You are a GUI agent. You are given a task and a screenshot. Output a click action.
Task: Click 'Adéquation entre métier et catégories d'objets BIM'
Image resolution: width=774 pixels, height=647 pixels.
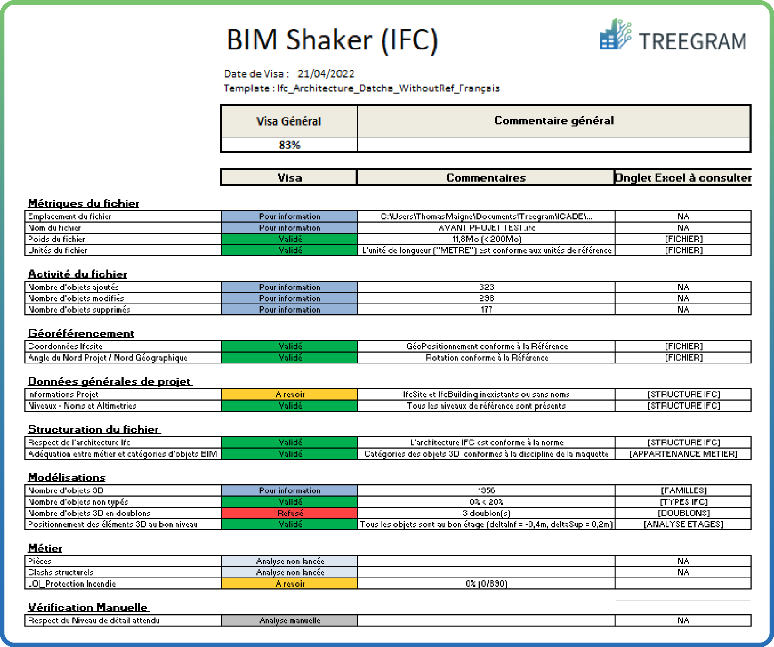(x=122, y=454)
